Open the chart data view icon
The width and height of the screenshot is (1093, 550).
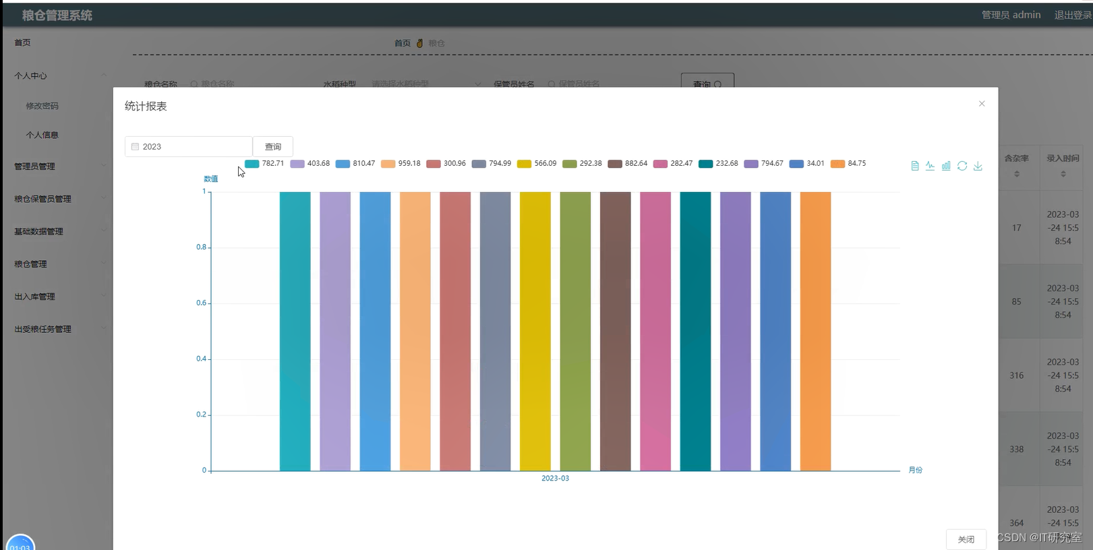click(x=915, y=166)
